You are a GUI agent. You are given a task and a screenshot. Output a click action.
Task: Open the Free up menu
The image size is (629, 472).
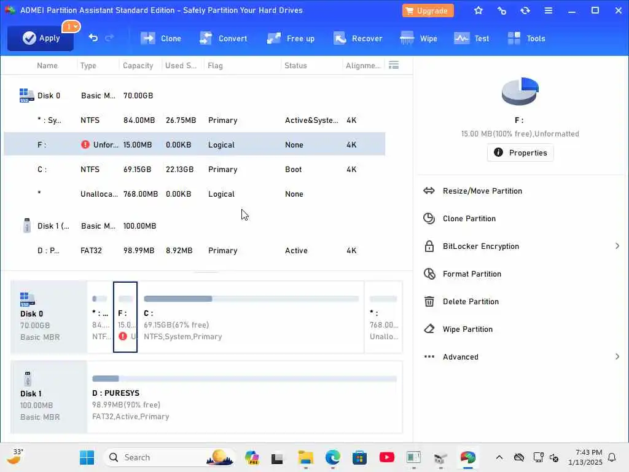[x=291, y=39]
